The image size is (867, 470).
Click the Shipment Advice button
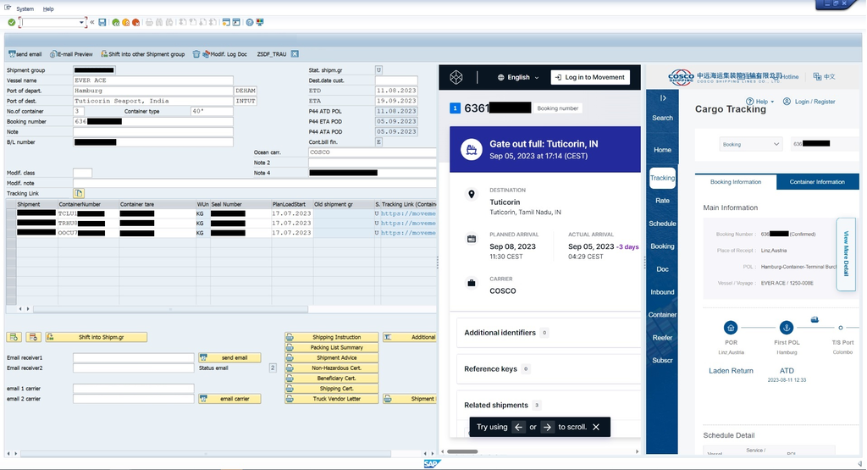(331, 357)
